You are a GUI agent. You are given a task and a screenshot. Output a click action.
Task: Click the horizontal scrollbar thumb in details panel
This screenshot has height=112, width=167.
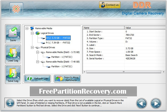coord(124,72)
